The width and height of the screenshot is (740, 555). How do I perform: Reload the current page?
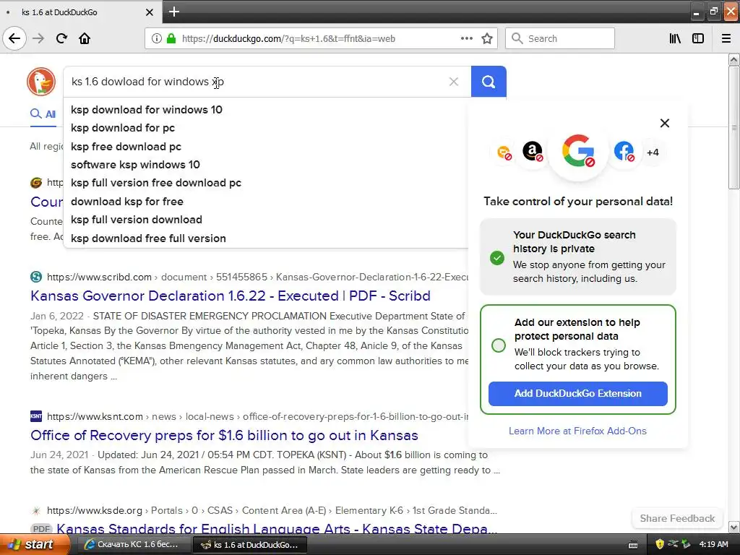tap(61, 38)
